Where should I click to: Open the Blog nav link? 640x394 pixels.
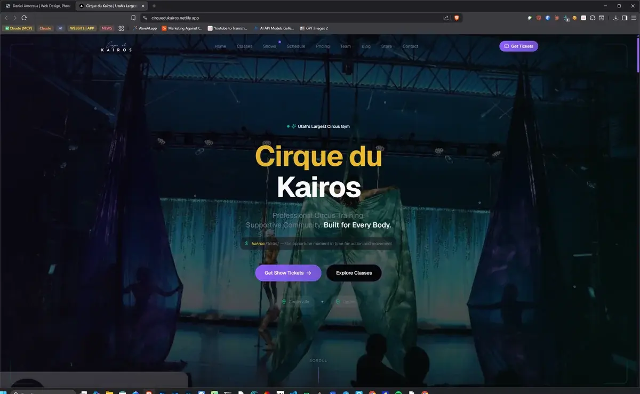[366, 46]
